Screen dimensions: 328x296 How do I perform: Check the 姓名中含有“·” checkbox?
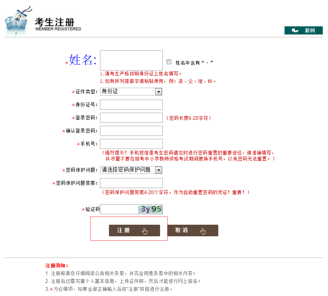(x=169, y=62)
